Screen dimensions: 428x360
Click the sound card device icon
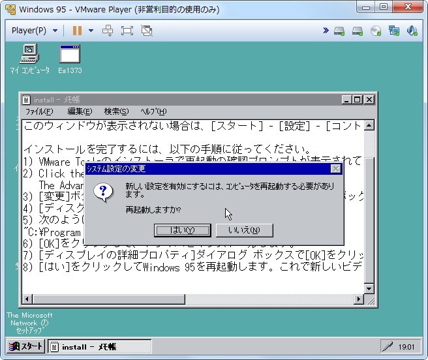[412, 31]
